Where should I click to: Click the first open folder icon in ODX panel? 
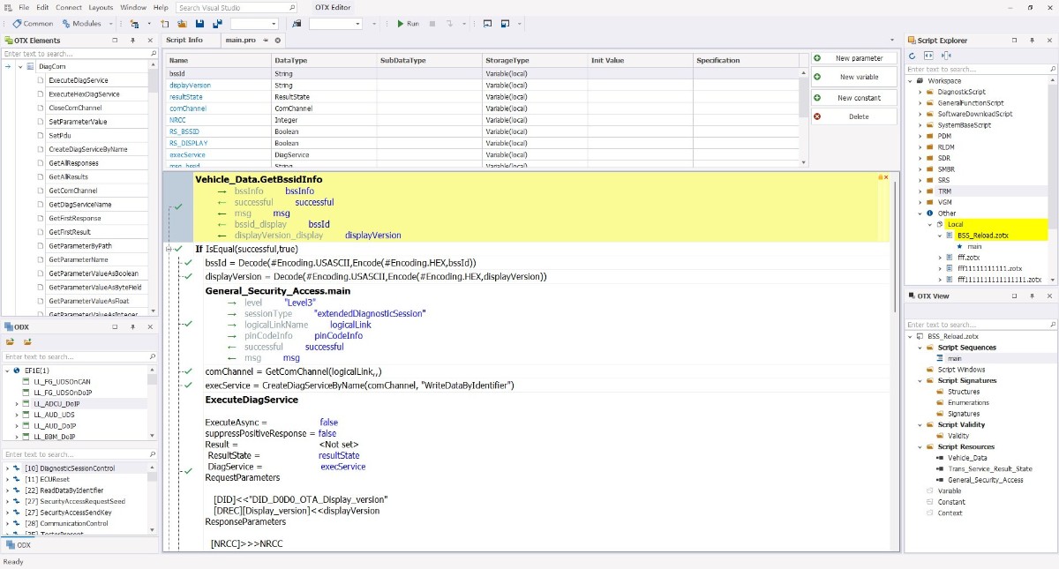(x=11, y=341)
